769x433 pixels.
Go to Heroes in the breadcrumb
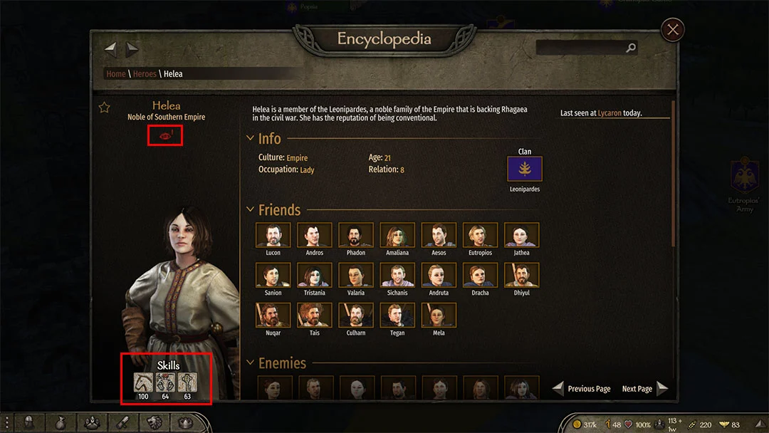pos(145,74)
